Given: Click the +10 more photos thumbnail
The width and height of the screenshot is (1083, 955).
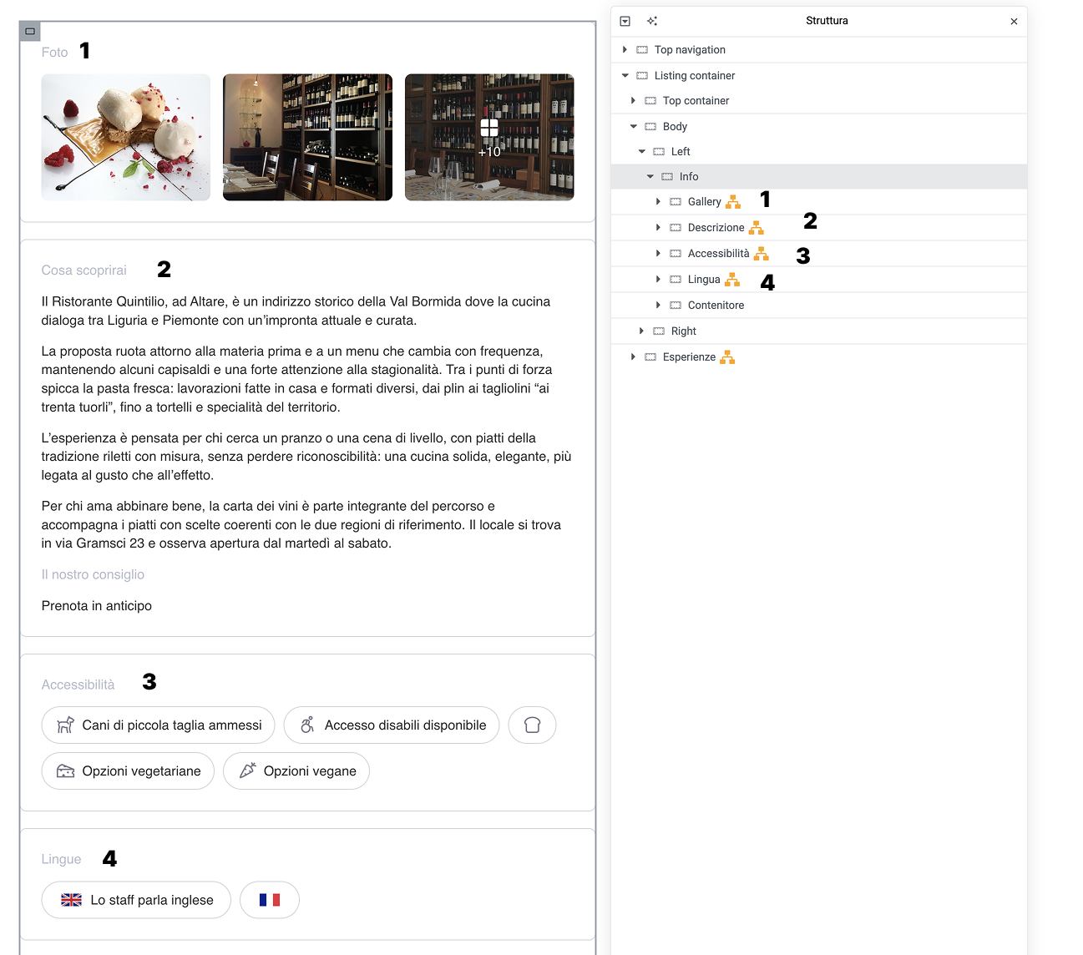Looking at the screenshot, I should (x=489, y=138).
